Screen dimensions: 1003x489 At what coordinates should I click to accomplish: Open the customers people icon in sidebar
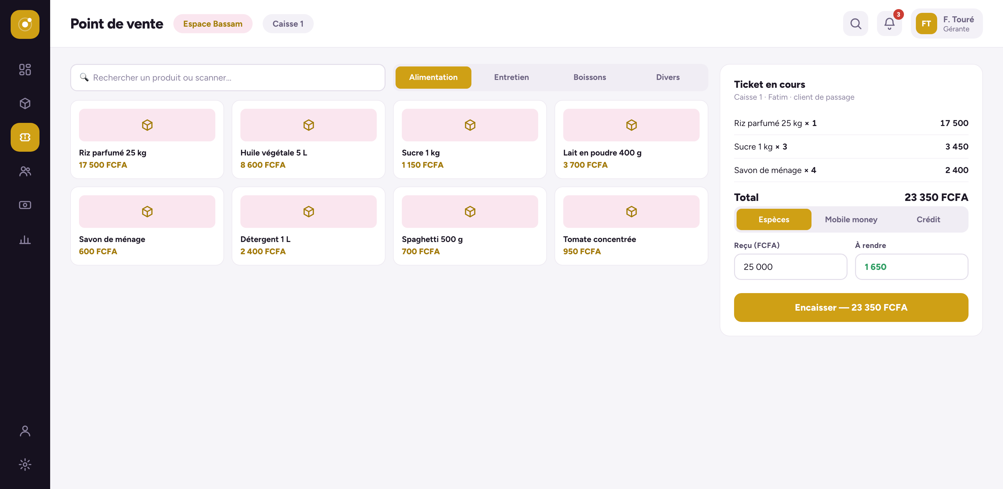point(25,171)
